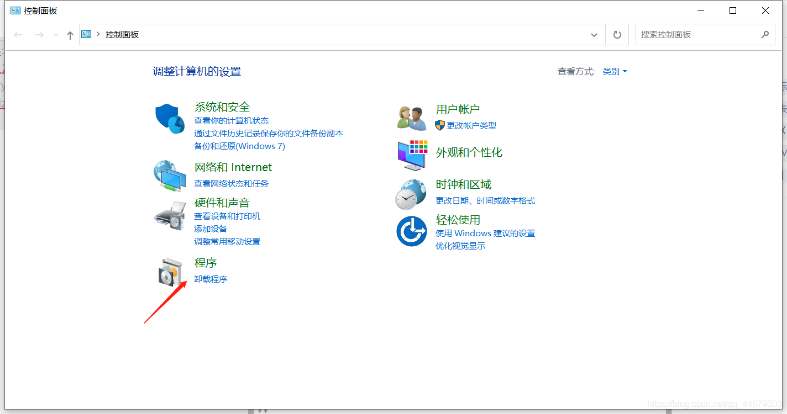Click the Ease of Access blue icon
The image size is (787, 414).
412,231
